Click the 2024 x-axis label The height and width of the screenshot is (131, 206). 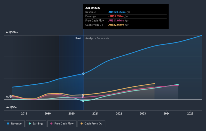coord(167,113)
